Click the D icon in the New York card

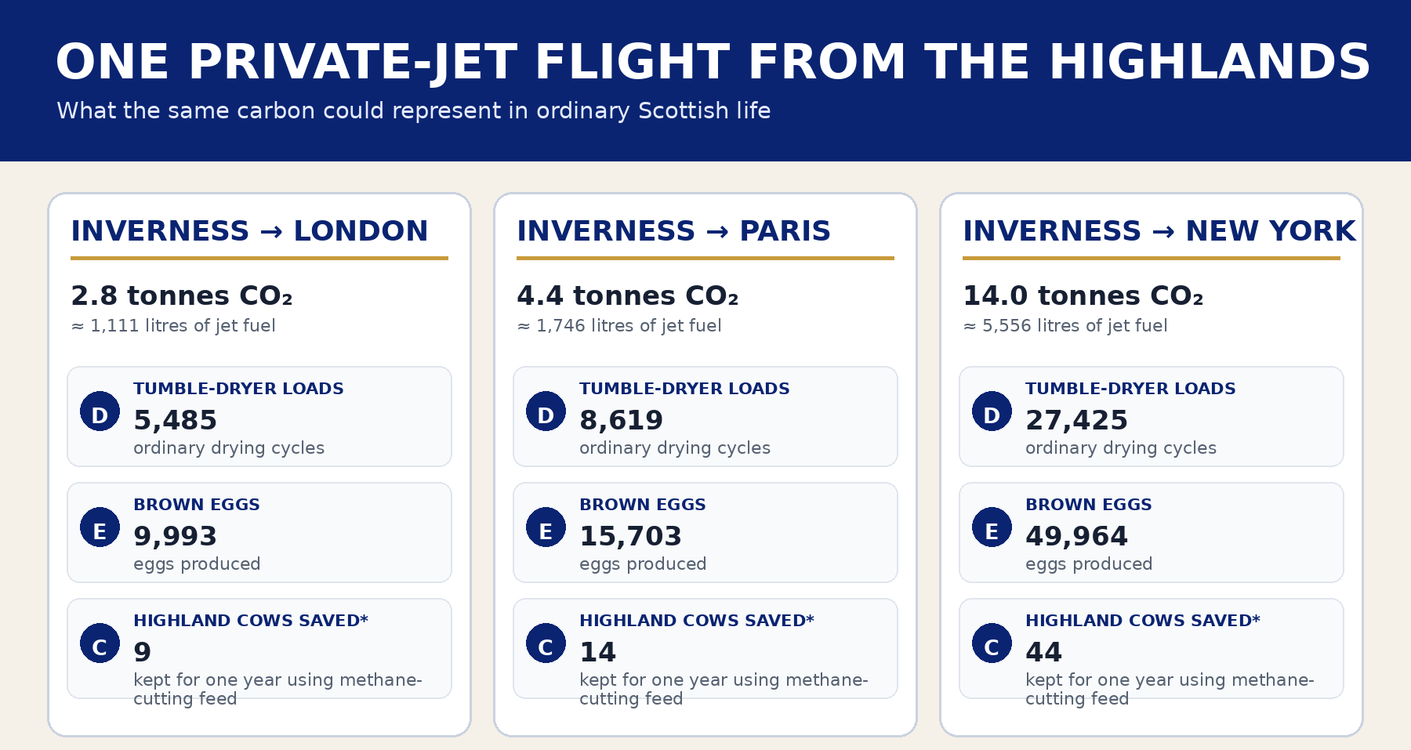992,411
